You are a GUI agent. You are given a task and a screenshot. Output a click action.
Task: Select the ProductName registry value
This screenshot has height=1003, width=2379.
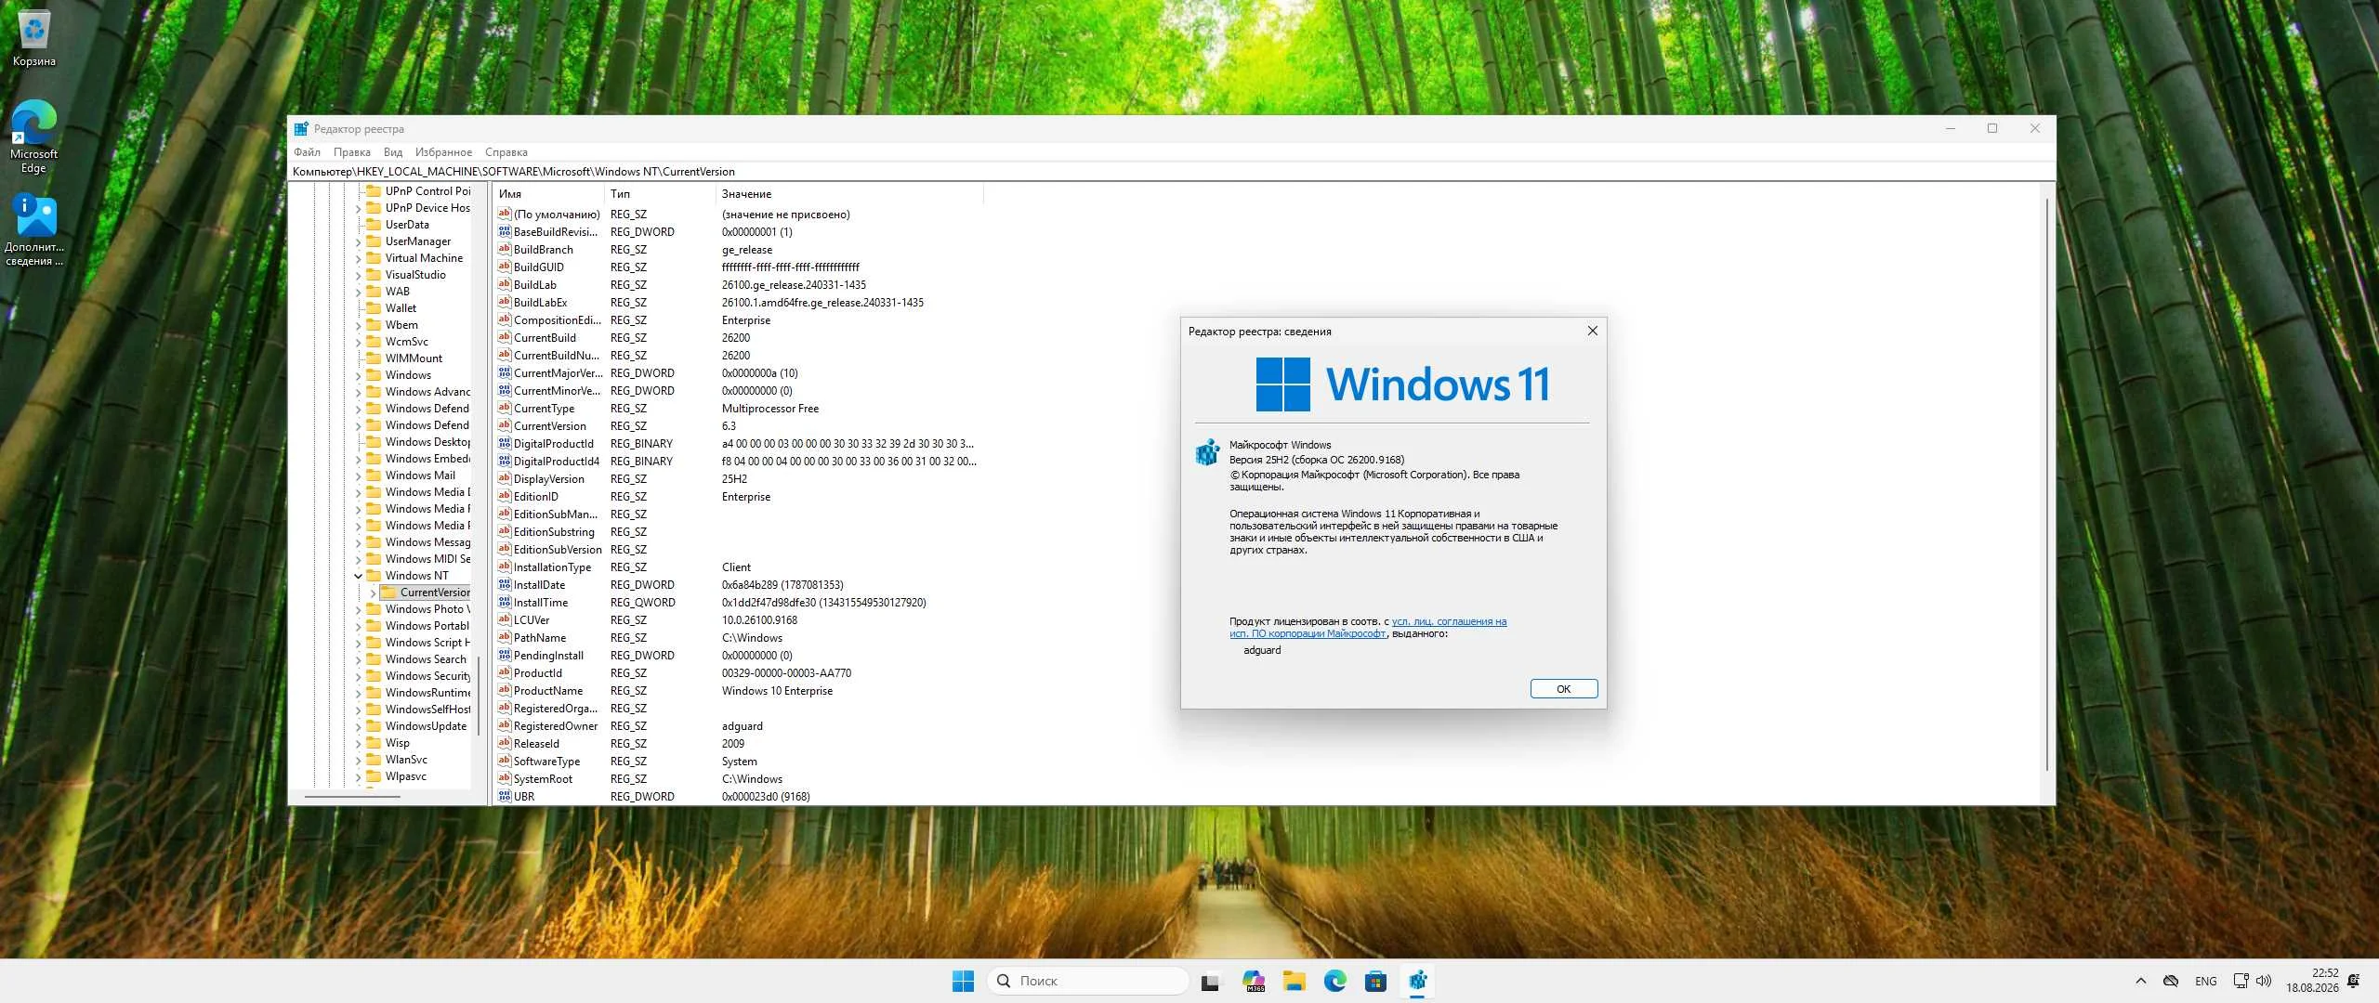(x=548, y=691)
